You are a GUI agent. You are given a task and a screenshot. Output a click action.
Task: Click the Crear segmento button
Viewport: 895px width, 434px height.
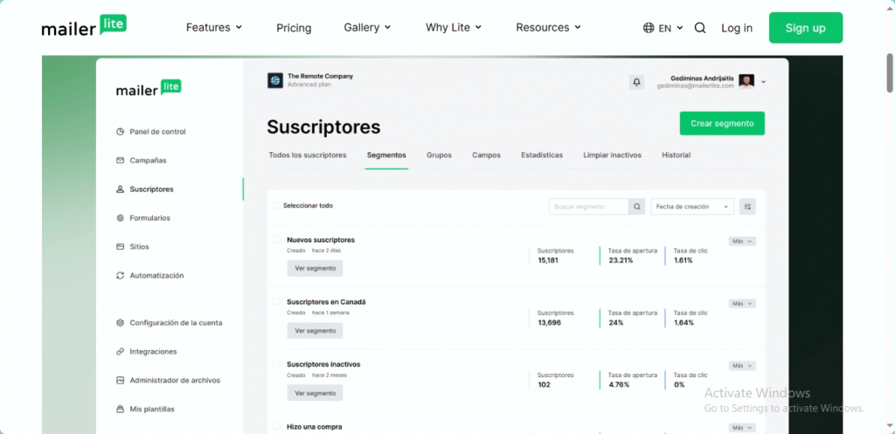coord(722,123)
